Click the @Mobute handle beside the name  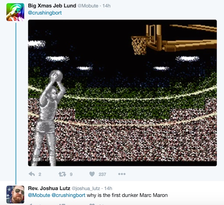coord(88,6)
